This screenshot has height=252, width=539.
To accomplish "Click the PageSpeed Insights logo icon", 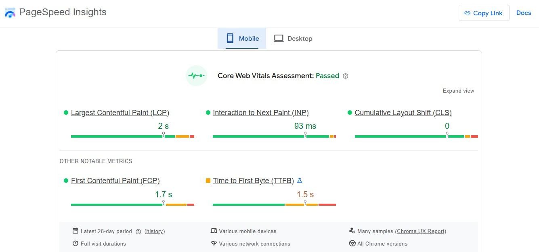I will pos(10,12).
